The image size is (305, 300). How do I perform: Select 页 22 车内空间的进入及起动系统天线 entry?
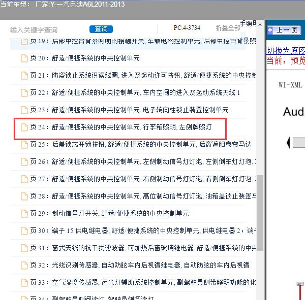[135, 93]
